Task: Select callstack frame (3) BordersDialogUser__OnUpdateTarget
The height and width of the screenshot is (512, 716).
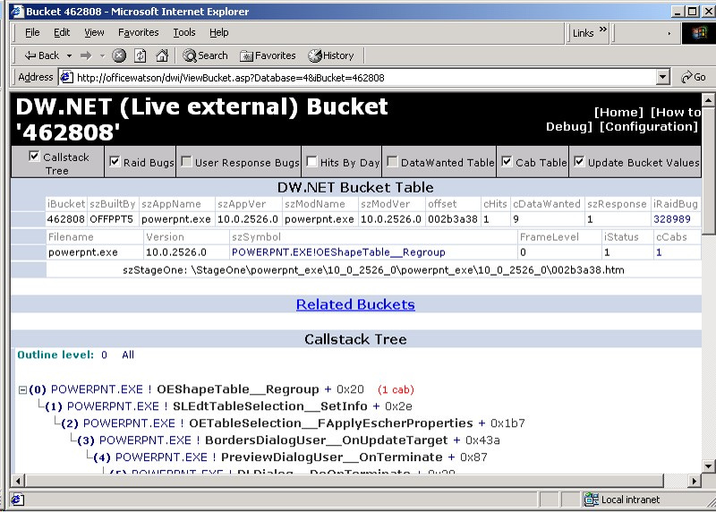Action: pyautogui.click(x=326, y=440)
